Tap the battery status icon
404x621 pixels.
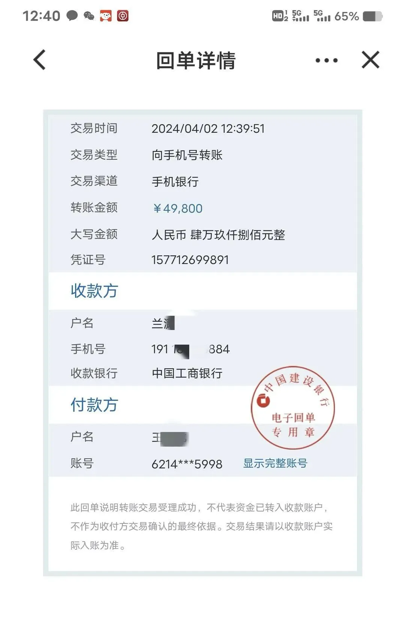373,16
